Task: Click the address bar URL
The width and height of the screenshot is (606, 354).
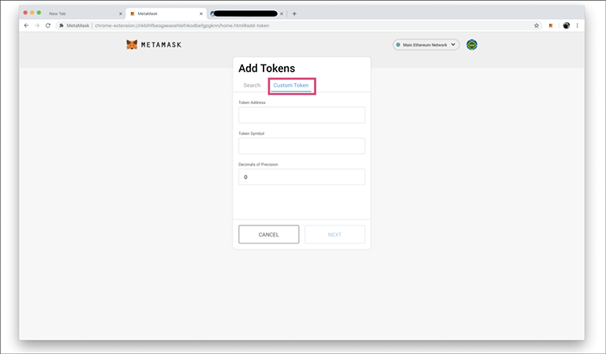Action: coord(182,25)
